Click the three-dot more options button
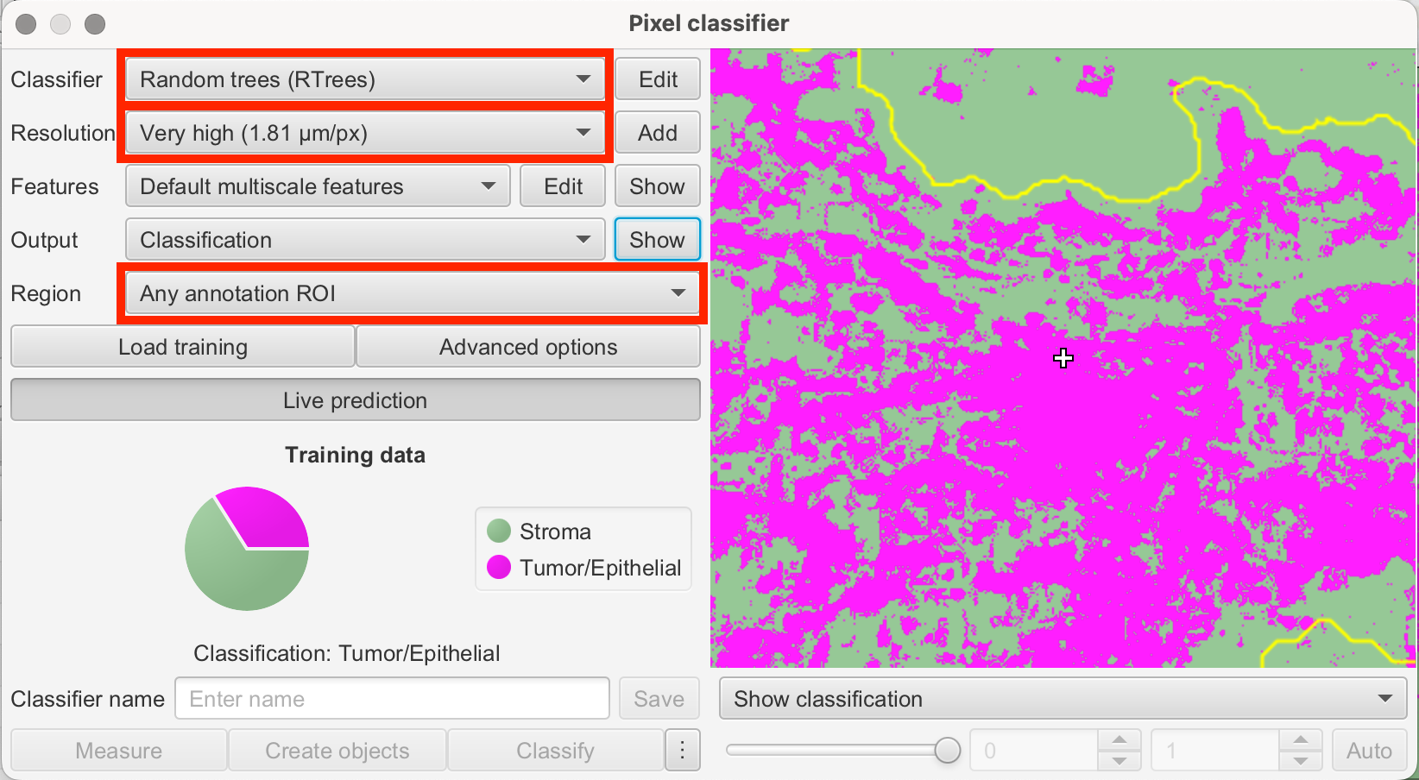 [x=682, y=751]
